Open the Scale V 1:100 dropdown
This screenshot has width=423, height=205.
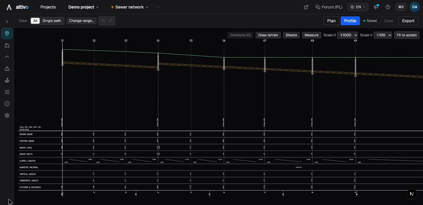(383, 35)
